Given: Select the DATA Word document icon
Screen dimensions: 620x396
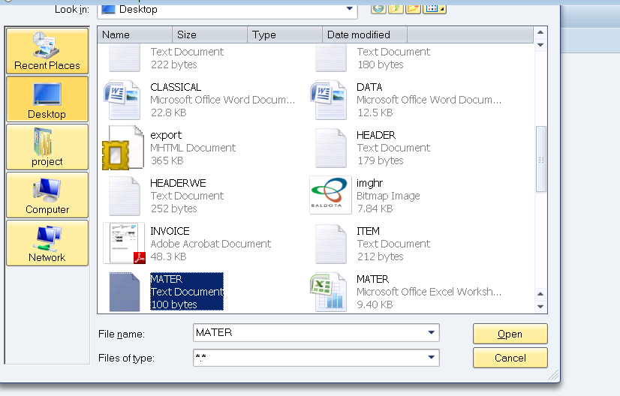Looking at the screenshot, I should point(329,100).
